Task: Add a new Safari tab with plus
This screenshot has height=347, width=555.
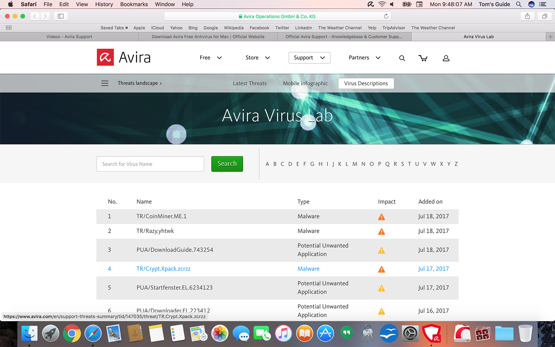Action: click(x=550, y=37)
